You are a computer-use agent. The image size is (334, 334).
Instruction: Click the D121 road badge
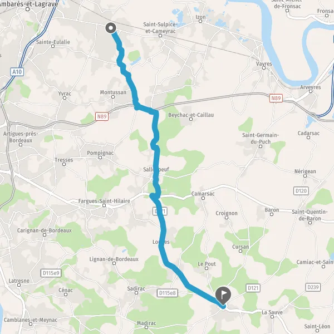(x=253, y=288)
